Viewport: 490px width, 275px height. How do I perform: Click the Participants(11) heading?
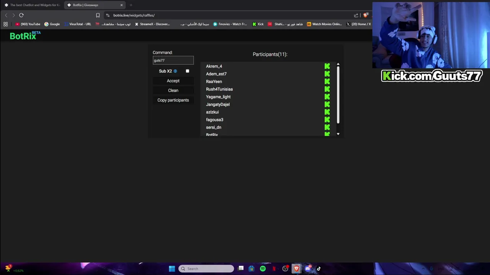click(x=270, y=54)
